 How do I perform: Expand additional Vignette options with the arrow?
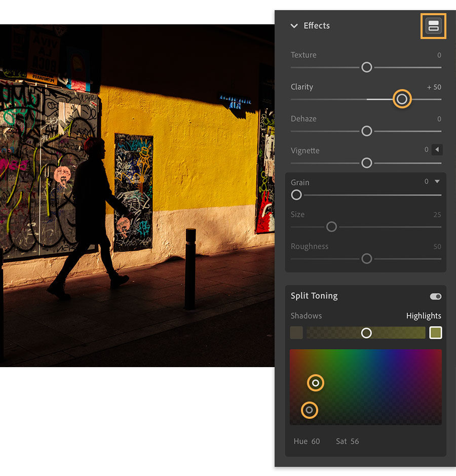(436, 149)
